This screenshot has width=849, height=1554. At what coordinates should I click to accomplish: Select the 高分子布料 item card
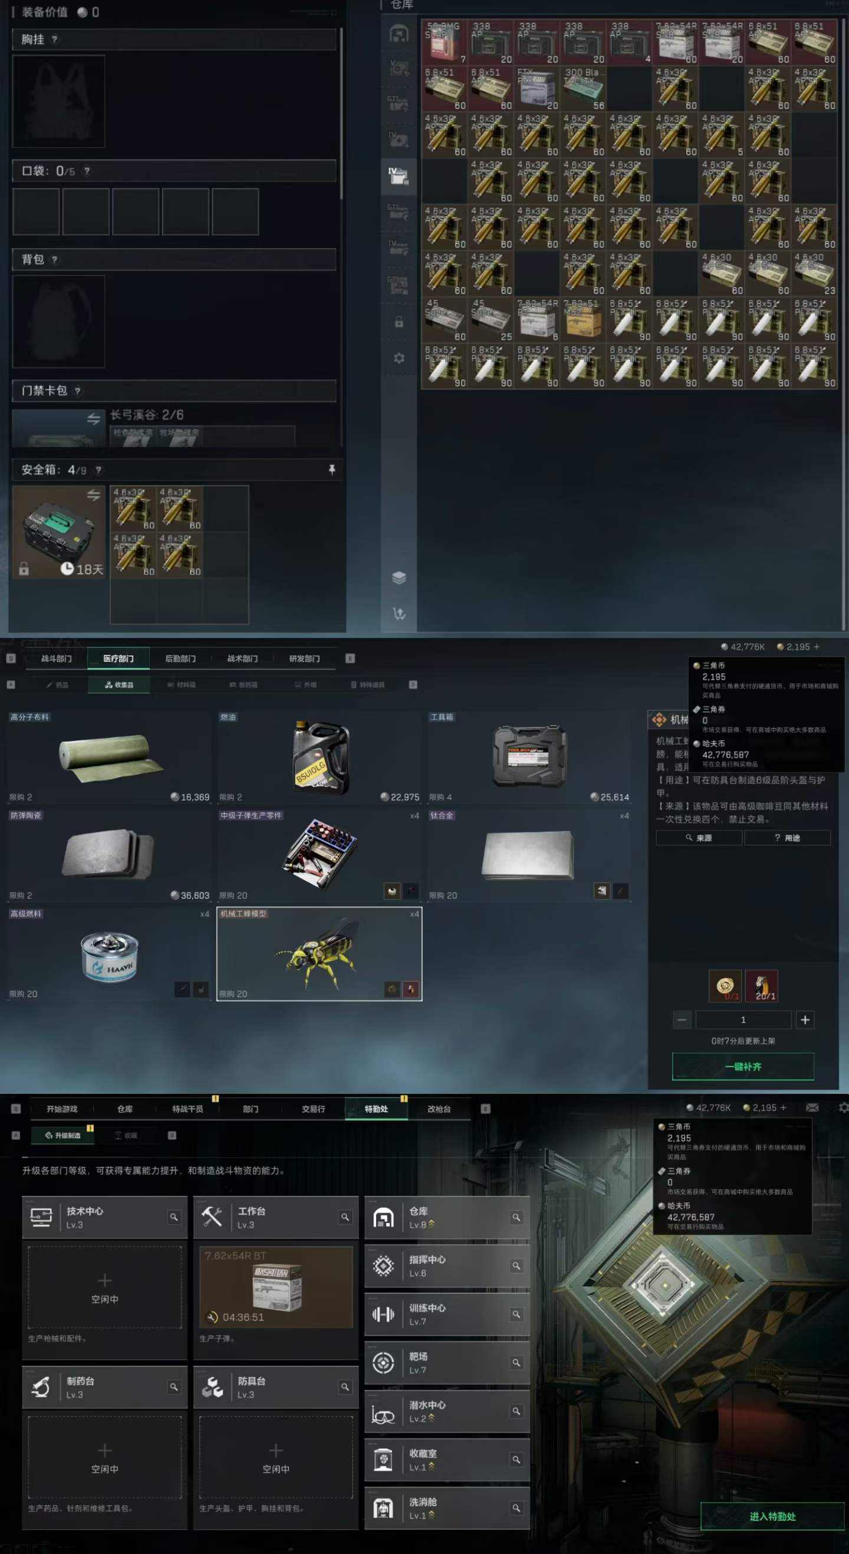pos(109,757)
